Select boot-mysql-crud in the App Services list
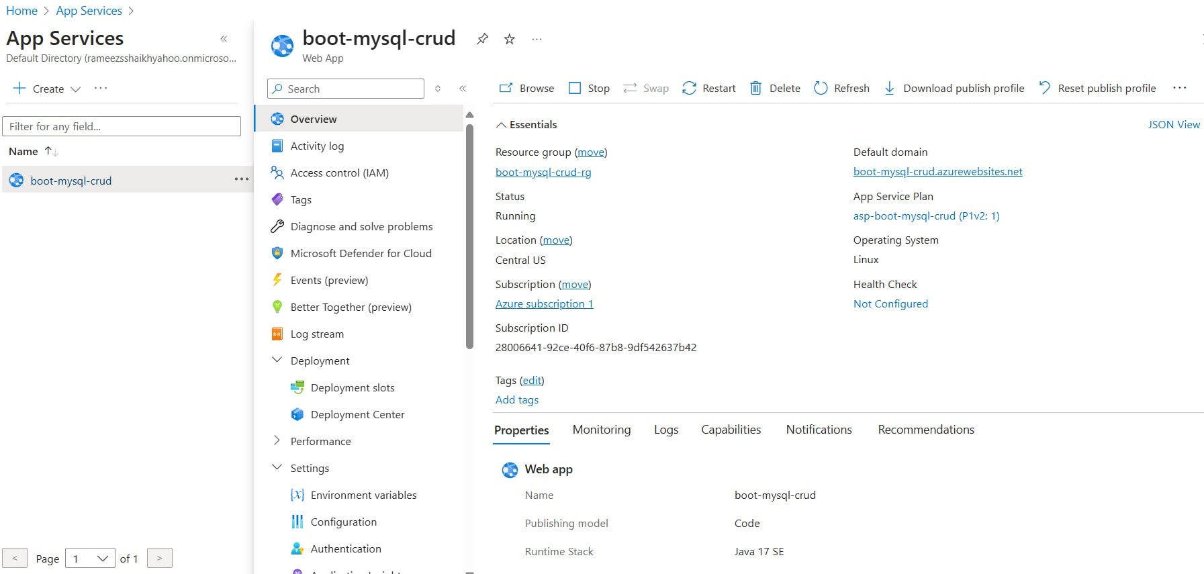The image size is (1204, 574). click(x=71, y=181)
